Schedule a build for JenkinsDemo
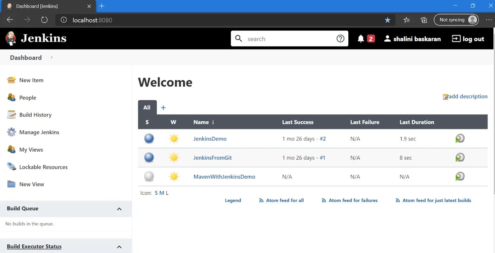 point(460,139)
